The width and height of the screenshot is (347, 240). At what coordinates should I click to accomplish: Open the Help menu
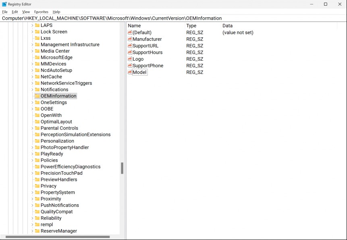click(x=56, y=12)
